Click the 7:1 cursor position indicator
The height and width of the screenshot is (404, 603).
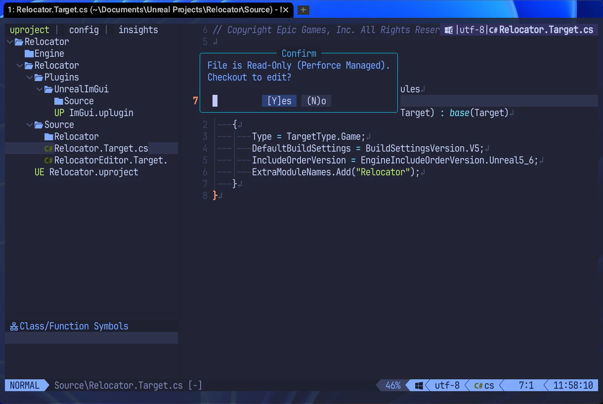pyautogui.click(x=526, y=386)
